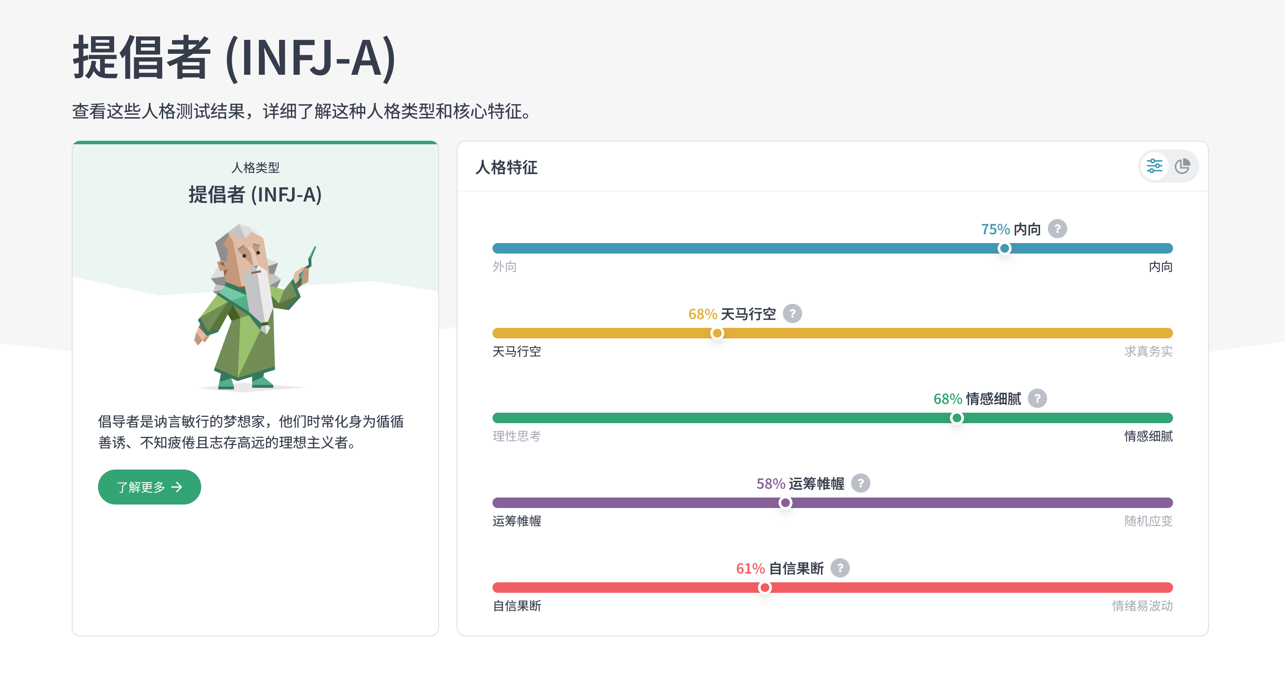The height and width of the screenshot is (675, 1285).
Task: Open help icon next to 58% 运筹帷幄
Action: [x=860, y=483]
